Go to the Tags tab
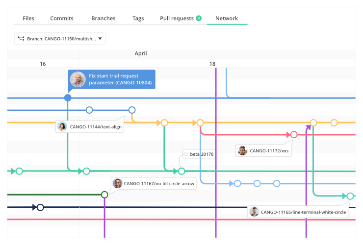 coord(138,19)
